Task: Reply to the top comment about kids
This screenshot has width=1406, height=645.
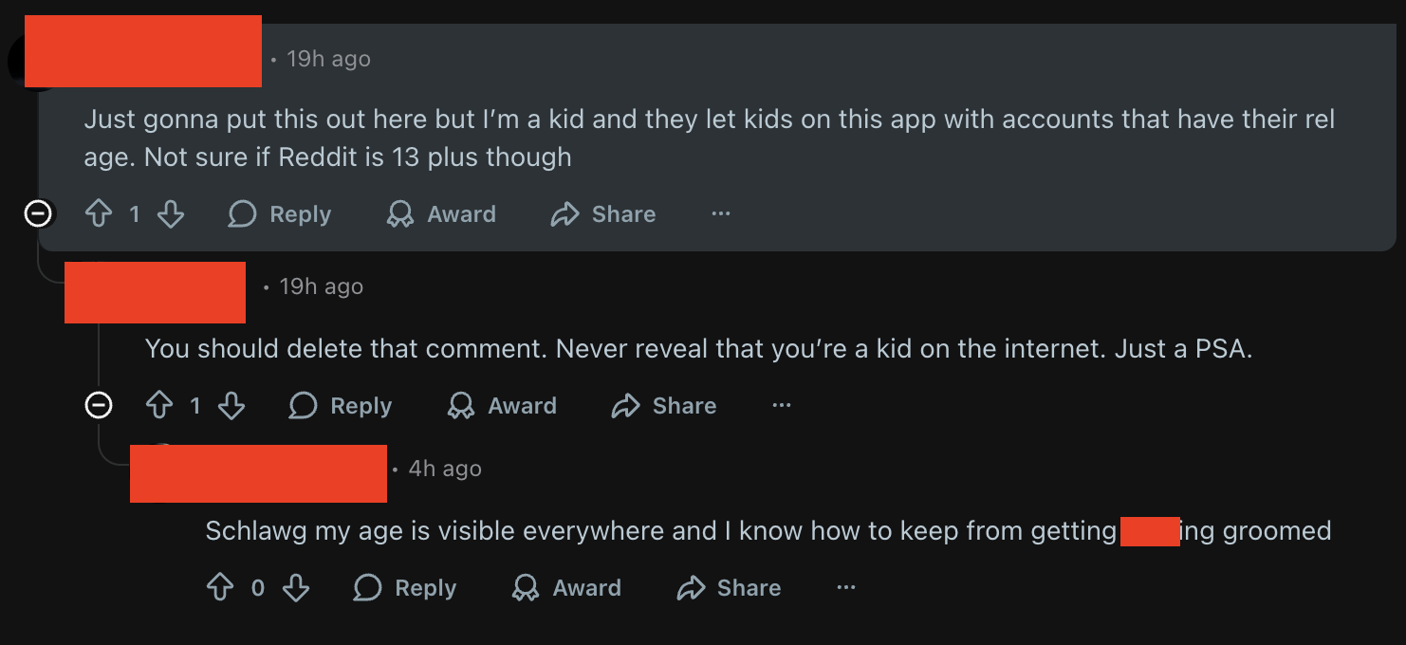Action: pos(280,214)
